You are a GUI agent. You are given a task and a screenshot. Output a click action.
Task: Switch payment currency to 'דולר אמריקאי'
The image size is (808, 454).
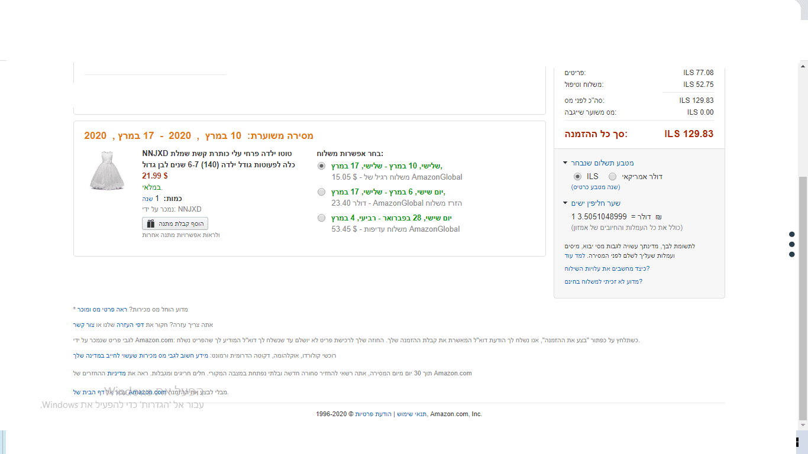click(x=612, y=177)
